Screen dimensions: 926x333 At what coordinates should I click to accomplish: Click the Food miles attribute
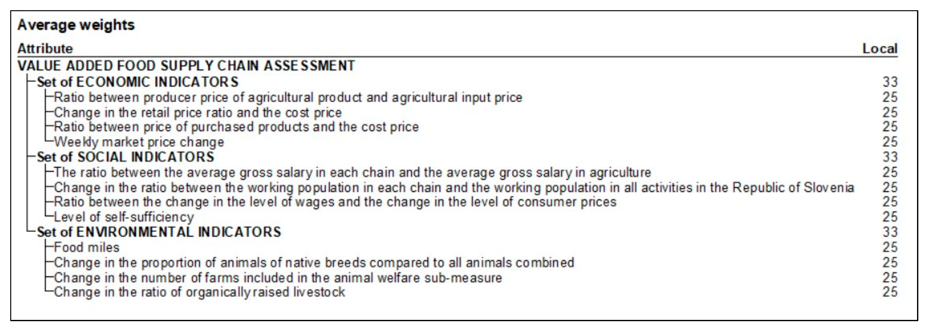coord(87,247)
